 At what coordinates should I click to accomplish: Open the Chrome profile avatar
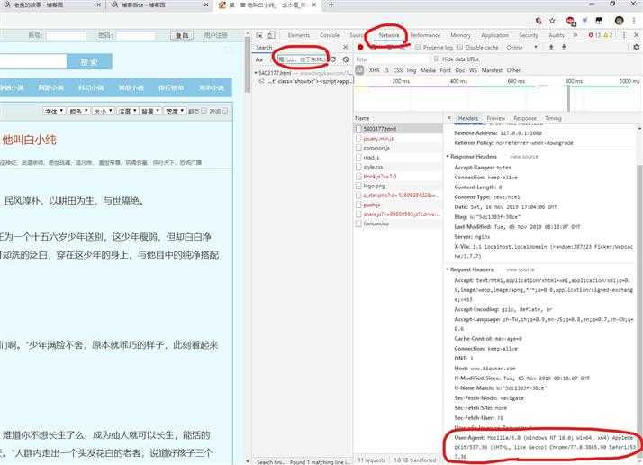tap(620, 21)
